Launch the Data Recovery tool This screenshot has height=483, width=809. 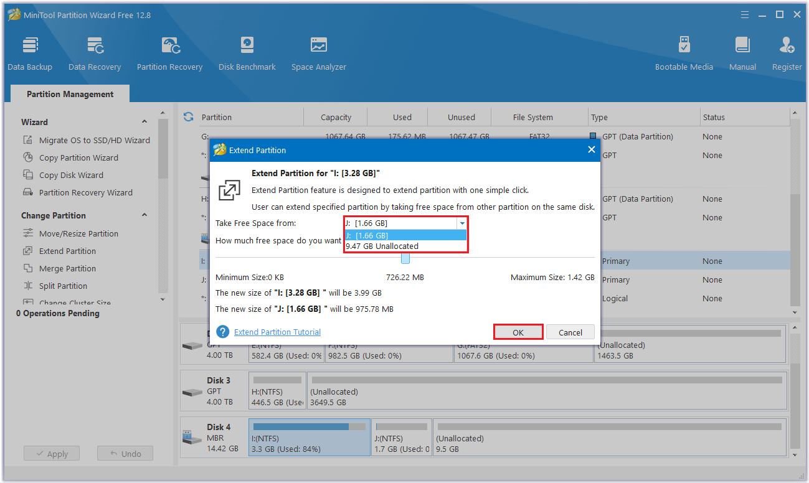pyautogui.click(x=95, y=54)
